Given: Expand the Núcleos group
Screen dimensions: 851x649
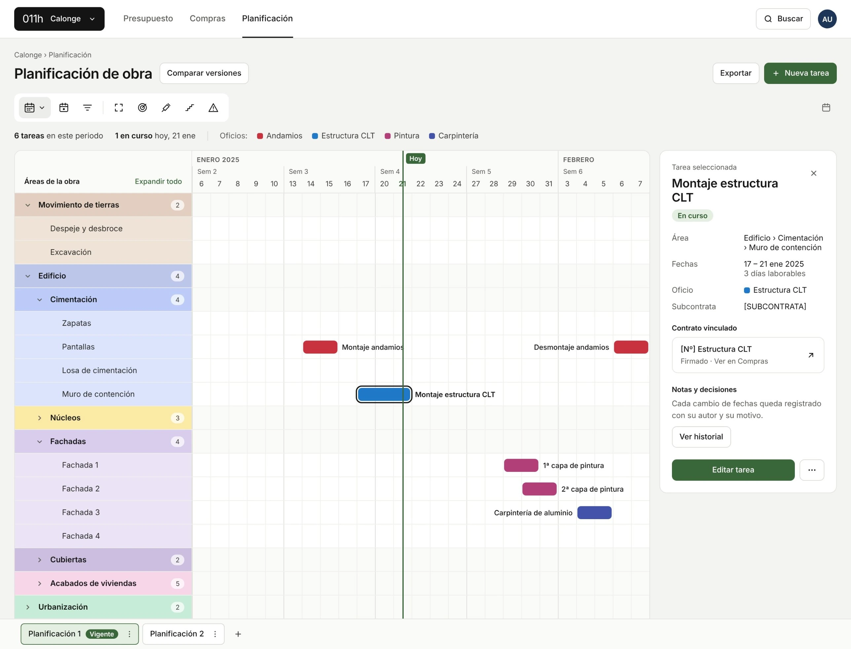Looking at the screenshot, I should [x=39, y=418].
